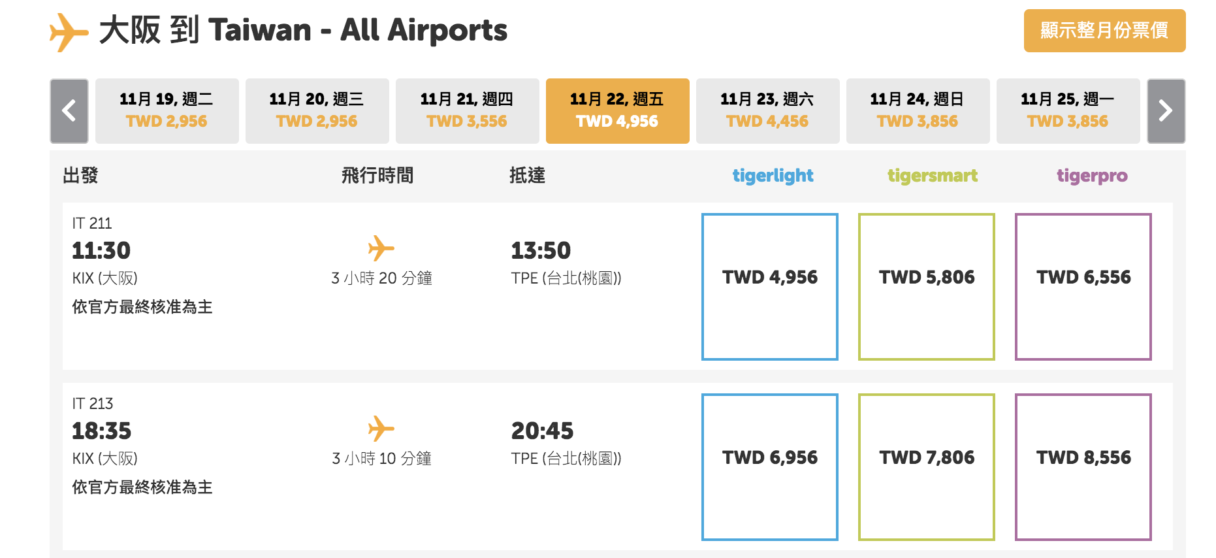Select tigerlight fare TWD 4,956 for IT 211

point(770,287)
